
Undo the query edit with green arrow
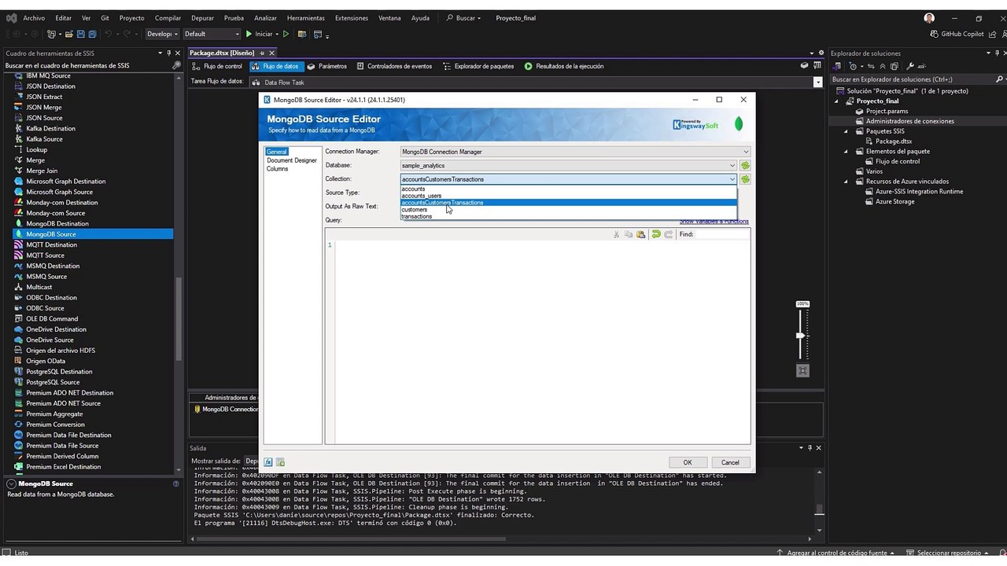(656, 234)
